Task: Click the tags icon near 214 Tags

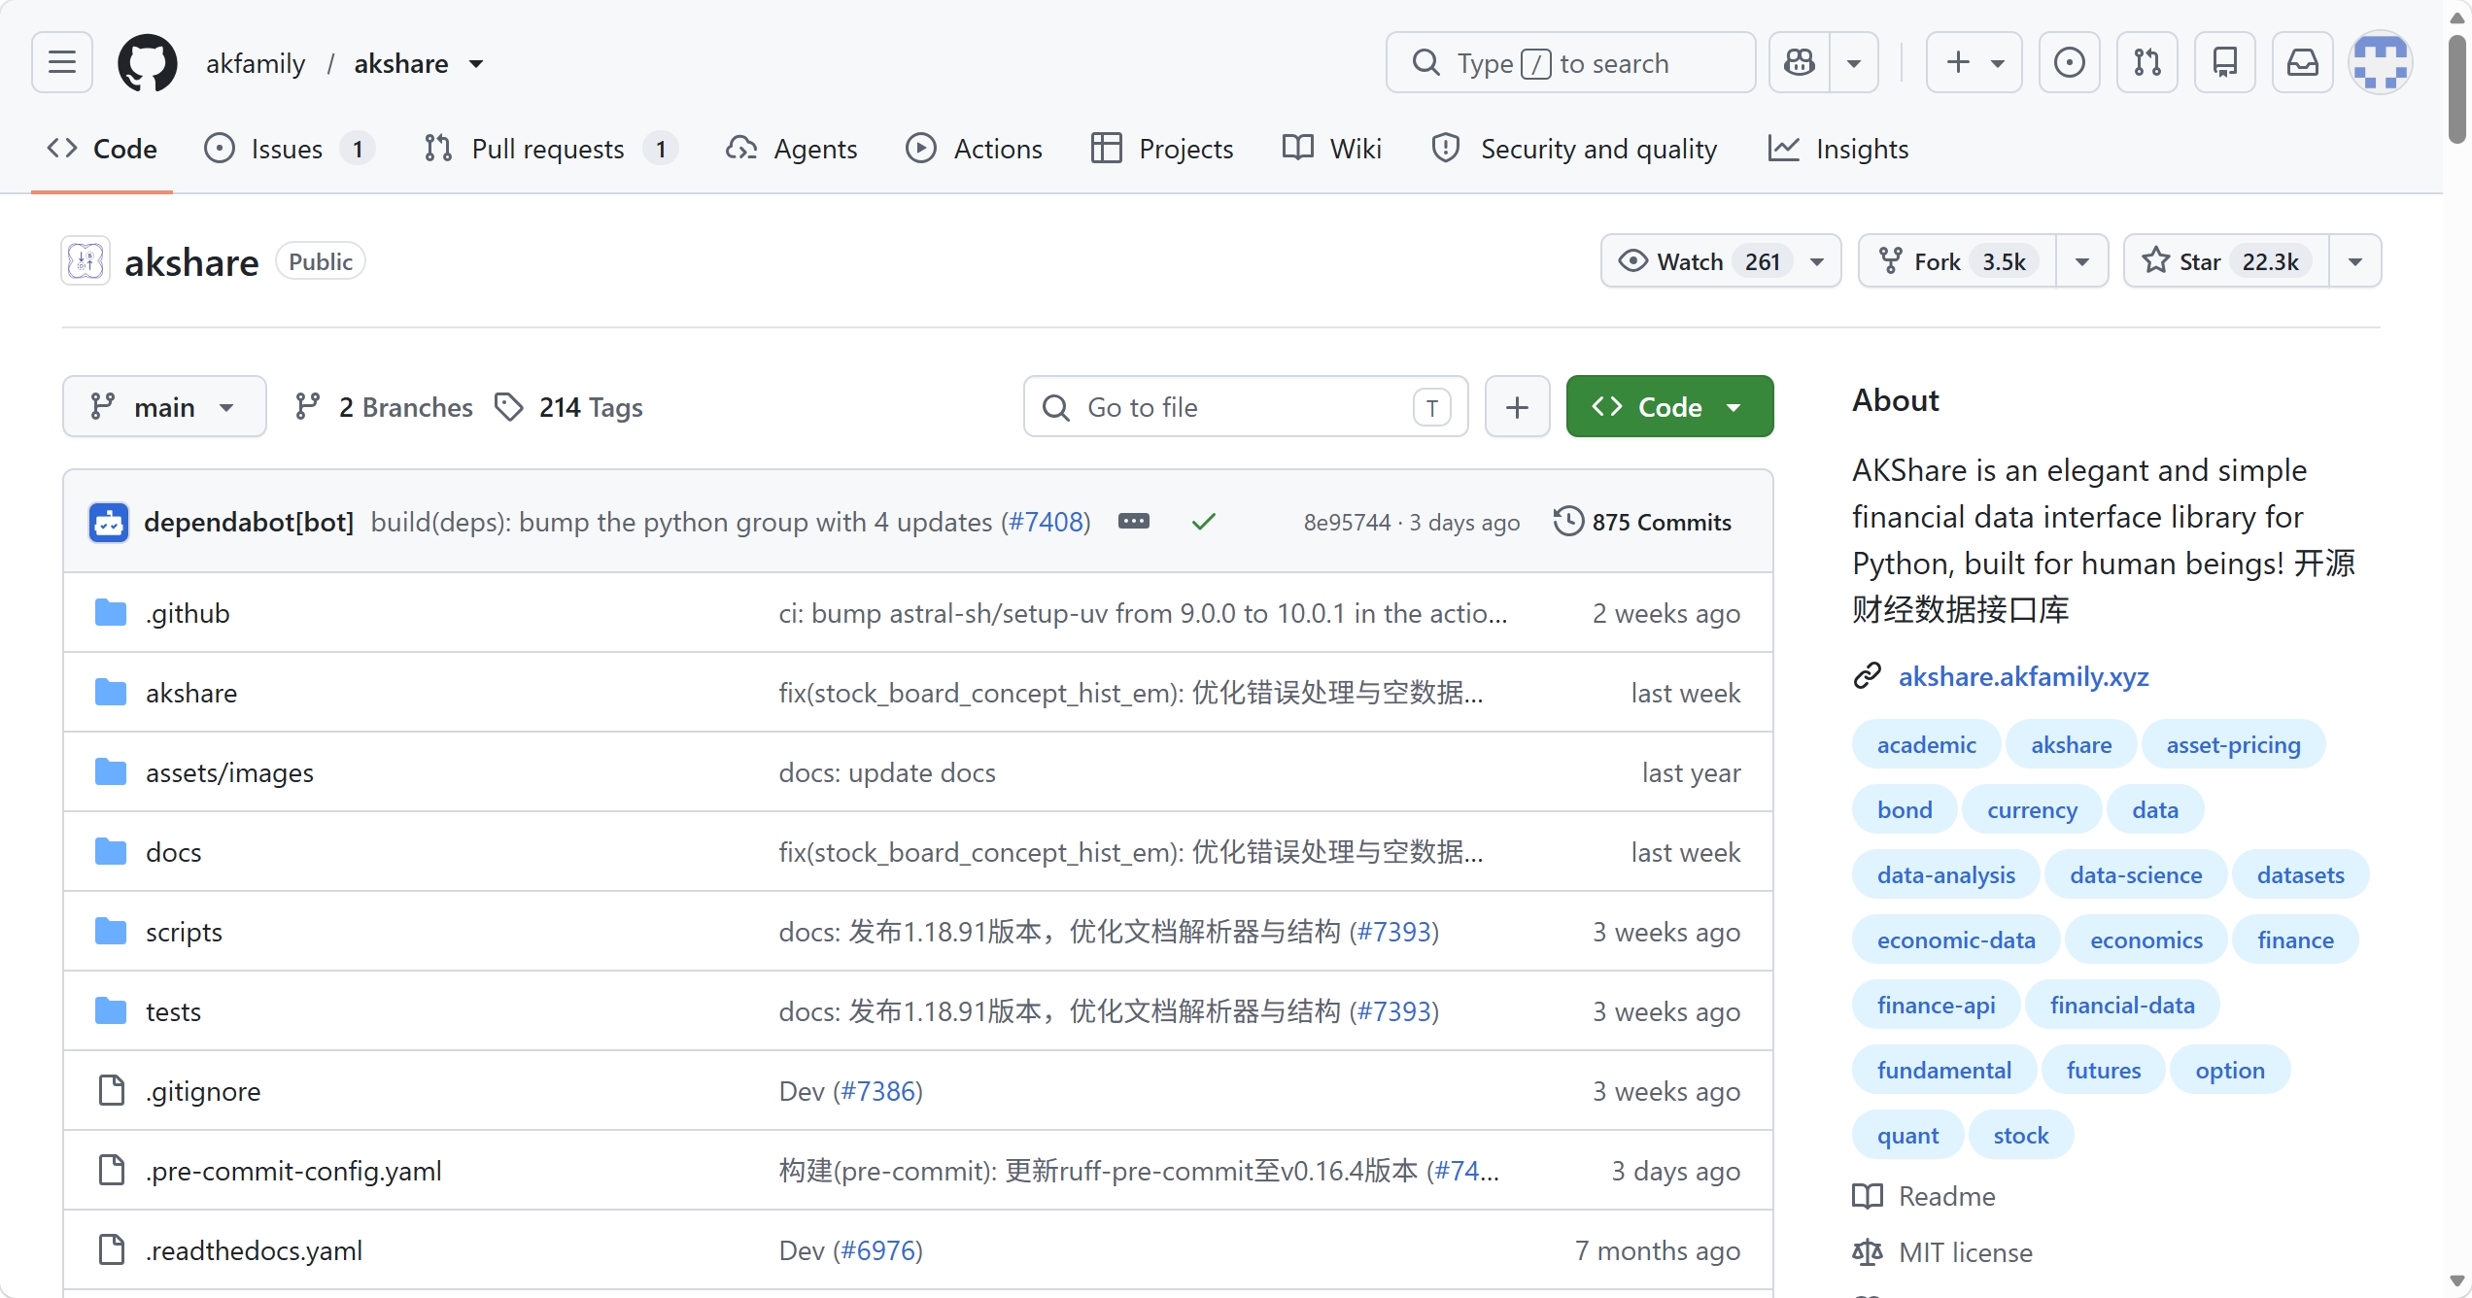Action: point(509,407)
